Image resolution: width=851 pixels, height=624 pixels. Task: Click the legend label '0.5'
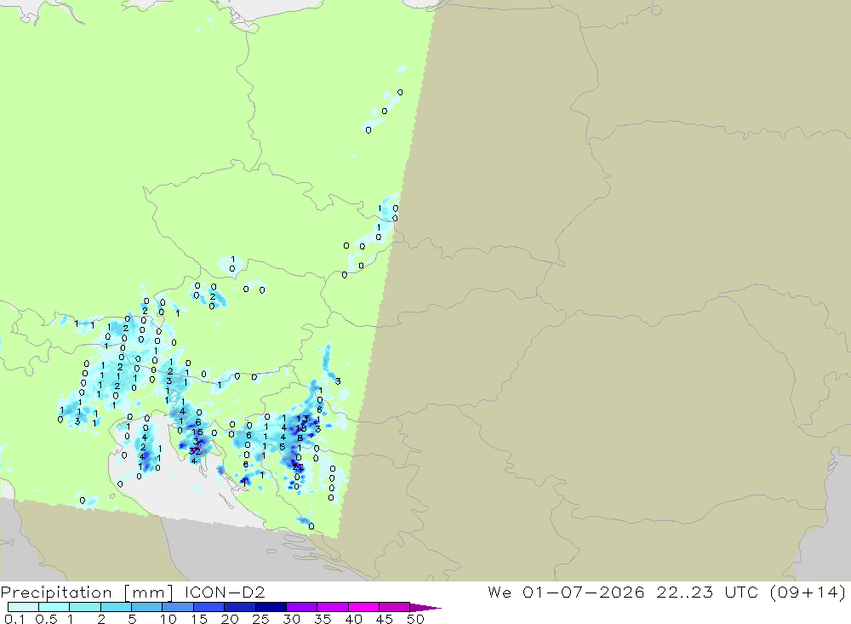(x=46, y=619)
